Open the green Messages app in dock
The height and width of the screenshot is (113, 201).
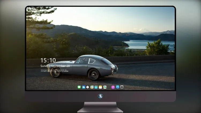(x=79, y=87)
